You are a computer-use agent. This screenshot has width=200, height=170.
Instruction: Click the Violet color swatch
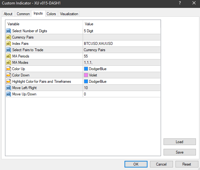(86, 75)
